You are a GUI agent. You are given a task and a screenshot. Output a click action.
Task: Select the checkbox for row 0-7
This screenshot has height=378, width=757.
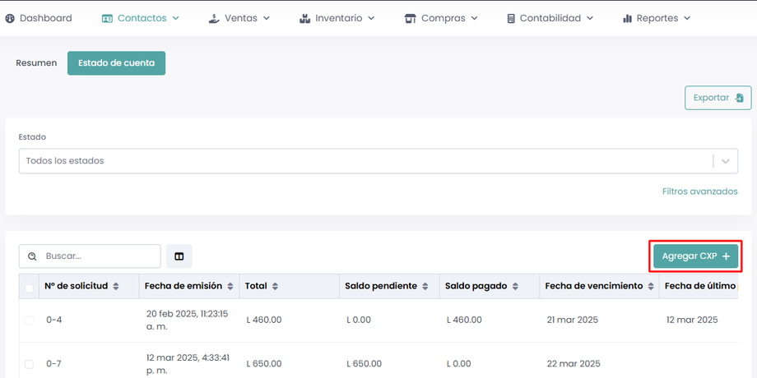29,363
